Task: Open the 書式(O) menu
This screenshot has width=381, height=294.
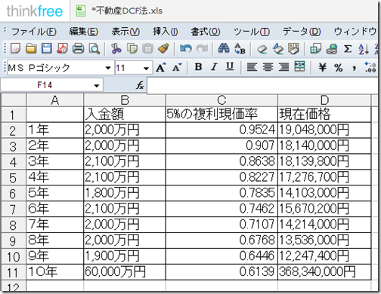Action: [206, 32]
